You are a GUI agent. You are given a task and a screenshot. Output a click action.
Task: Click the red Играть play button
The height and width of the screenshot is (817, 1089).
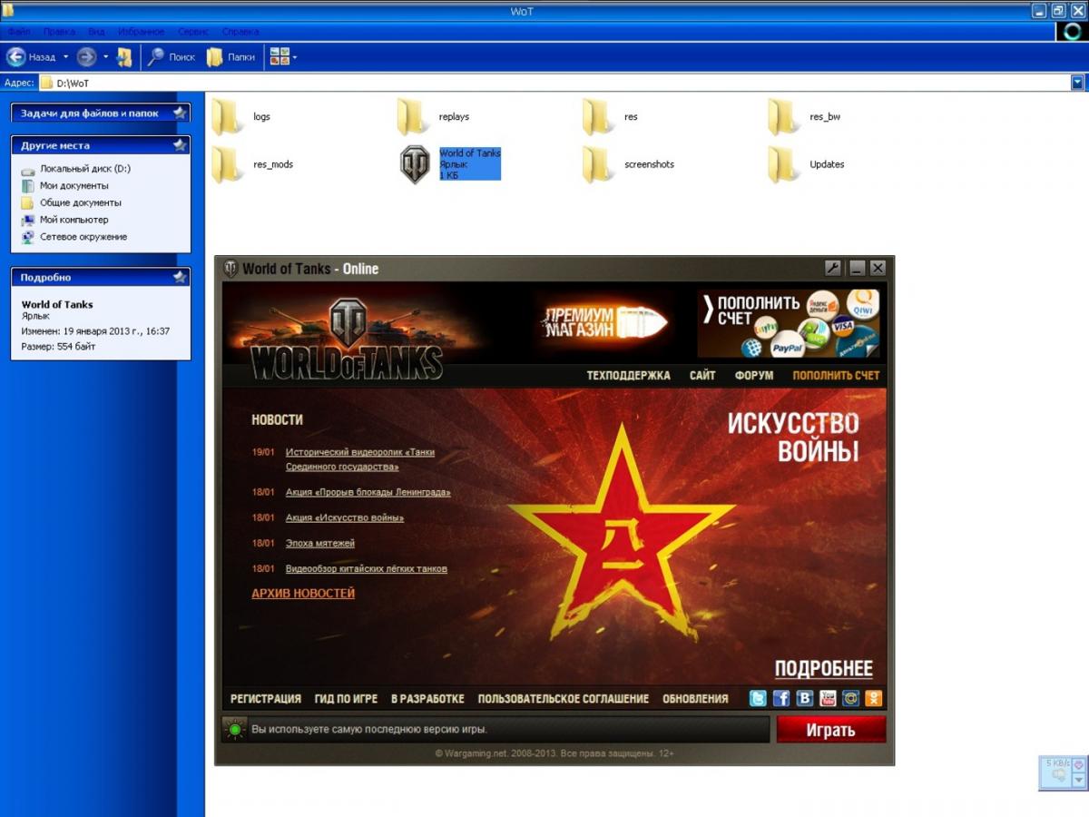tap(831, 730)
